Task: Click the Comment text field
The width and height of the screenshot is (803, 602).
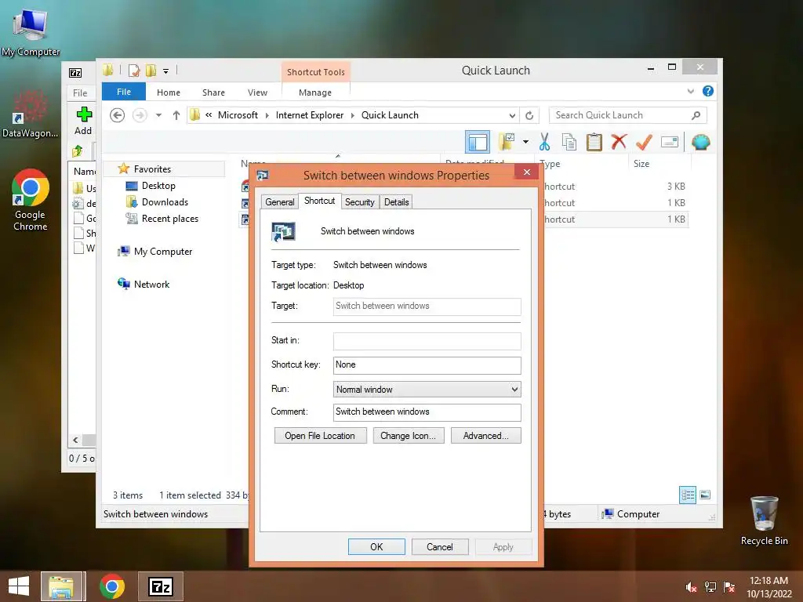Action: 427,412
